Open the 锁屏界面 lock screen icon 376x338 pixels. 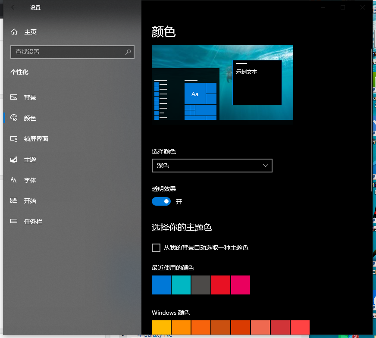click(x=14, y=138)
